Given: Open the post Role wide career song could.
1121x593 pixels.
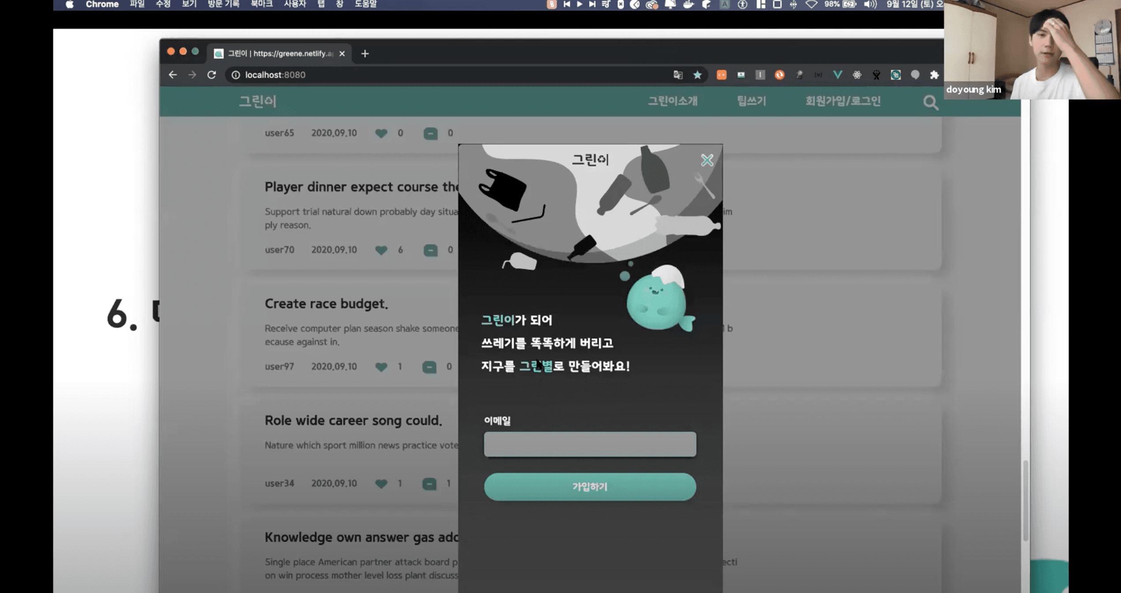Looking at the screenshot, I should point(353,420).
